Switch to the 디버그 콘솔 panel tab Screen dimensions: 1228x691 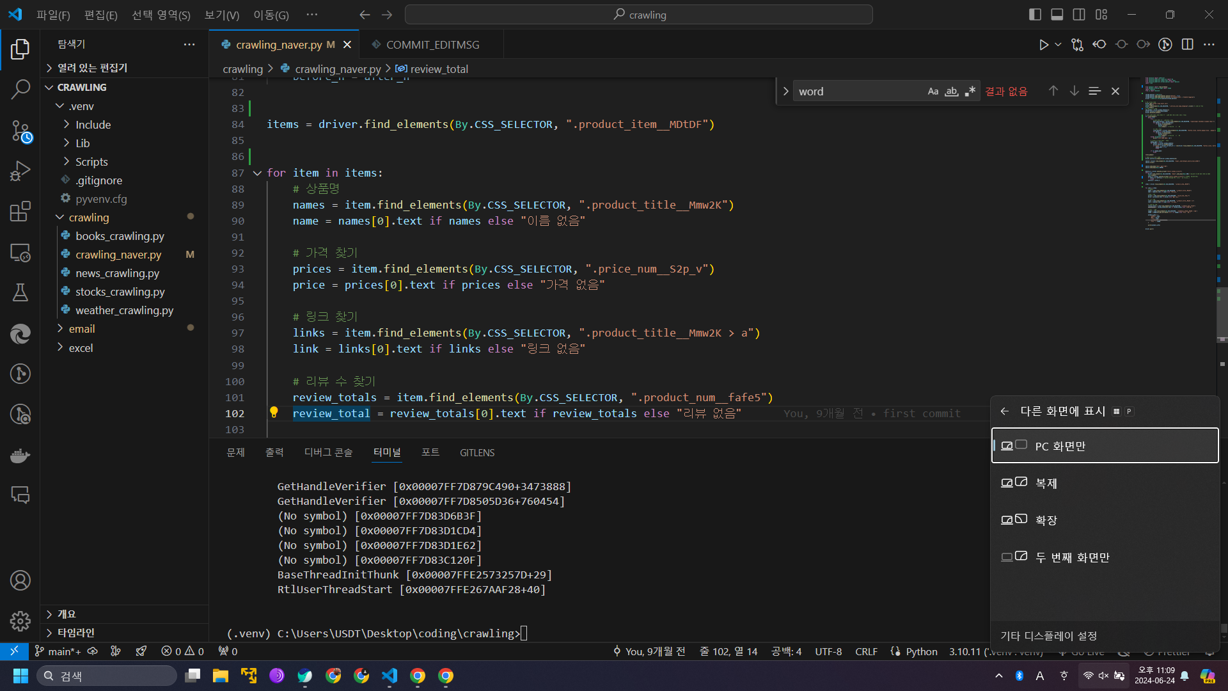point(328,452)
